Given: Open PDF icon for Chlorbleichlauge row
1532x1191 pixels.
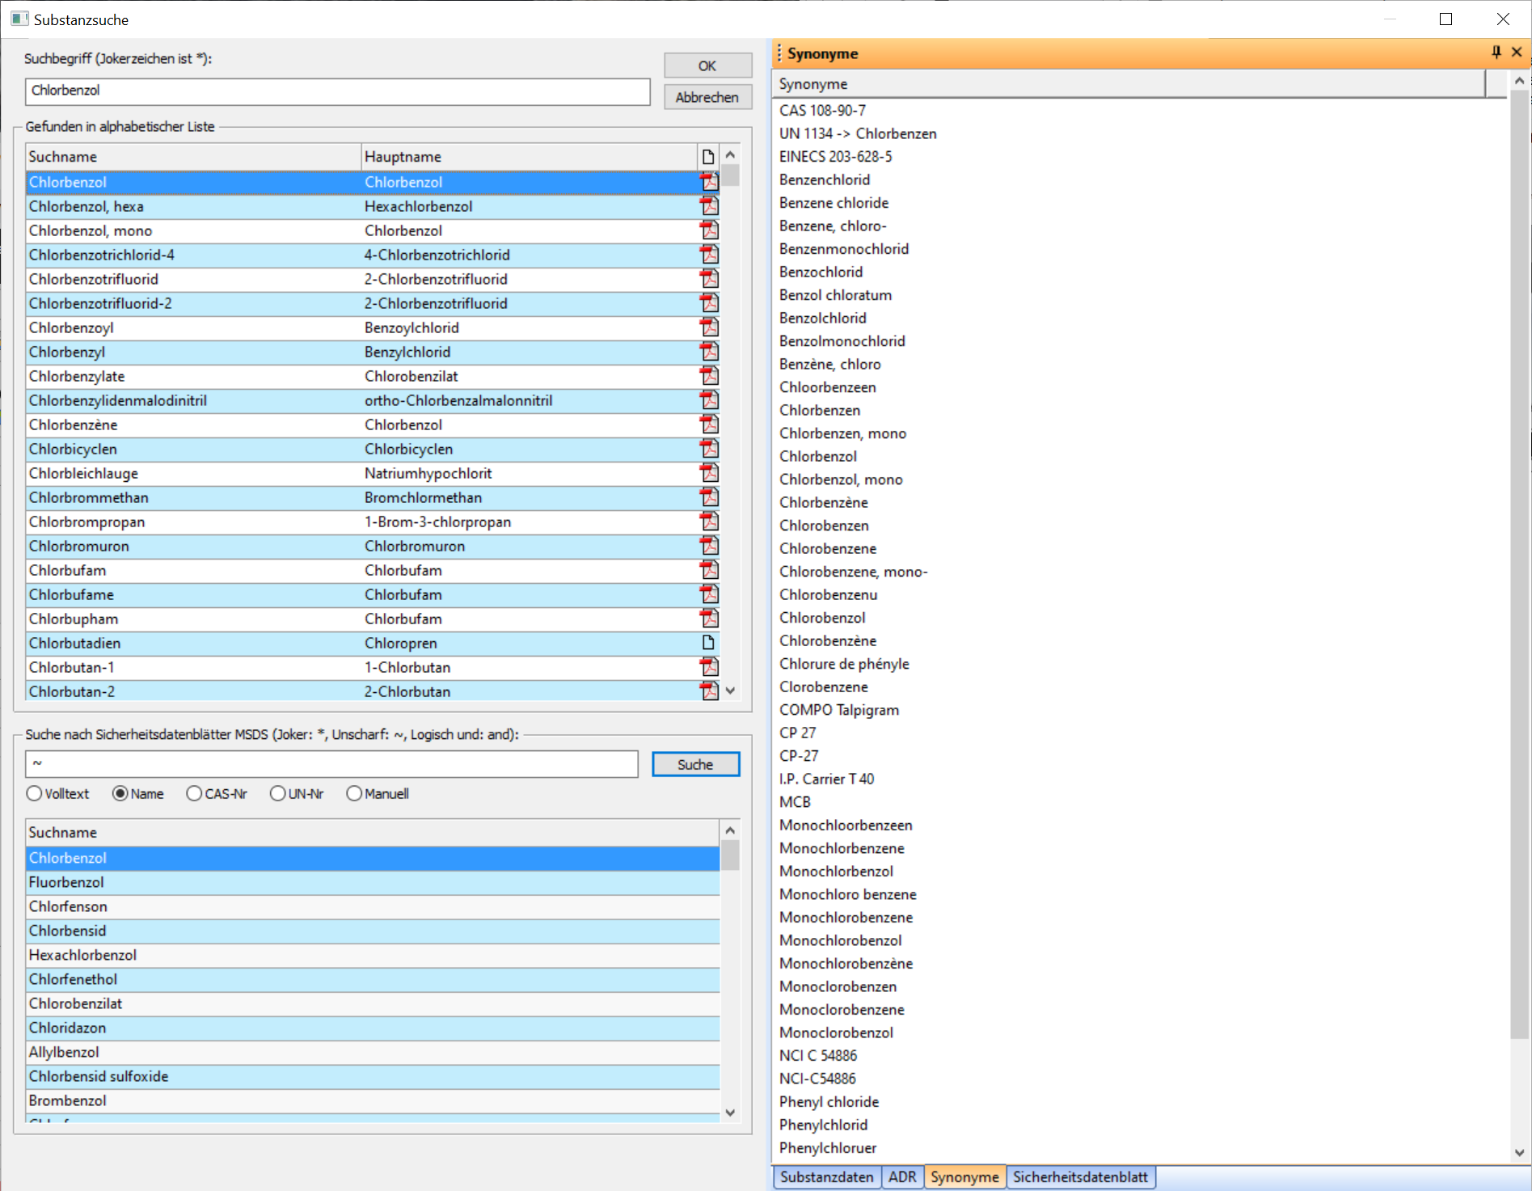Looking at the screenshot, I should (709, 473).
